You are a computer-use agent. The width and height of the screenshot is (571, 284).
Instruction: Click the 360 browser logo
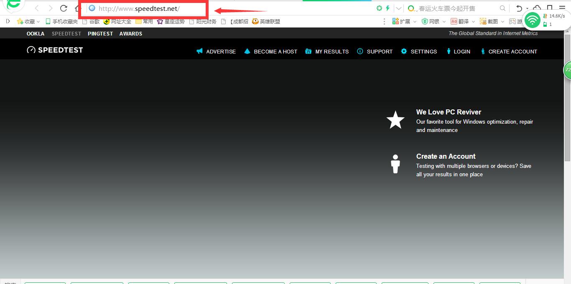pos(14,5)
